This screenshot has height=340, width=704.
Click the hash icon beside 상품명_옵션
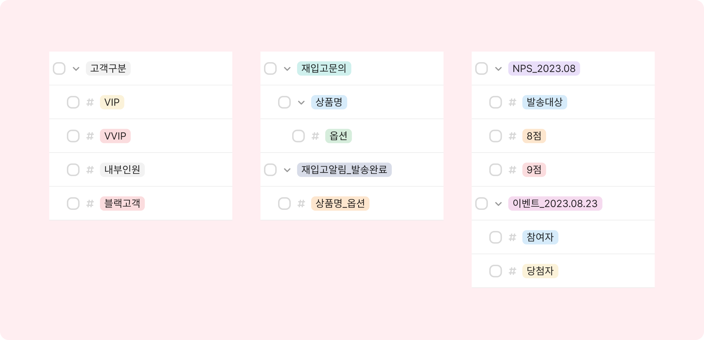[x=301, y=203]
